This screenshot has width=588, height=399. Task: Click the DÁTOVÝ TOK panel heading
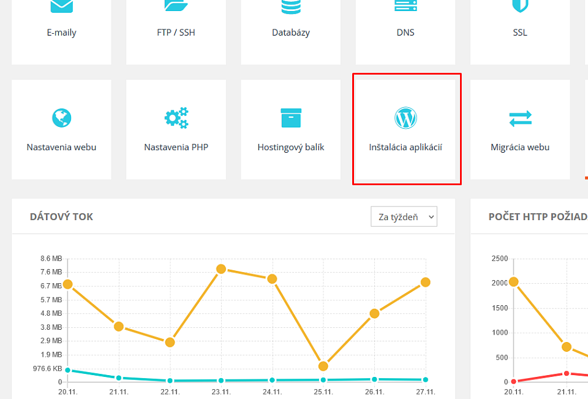pos(61,216)
